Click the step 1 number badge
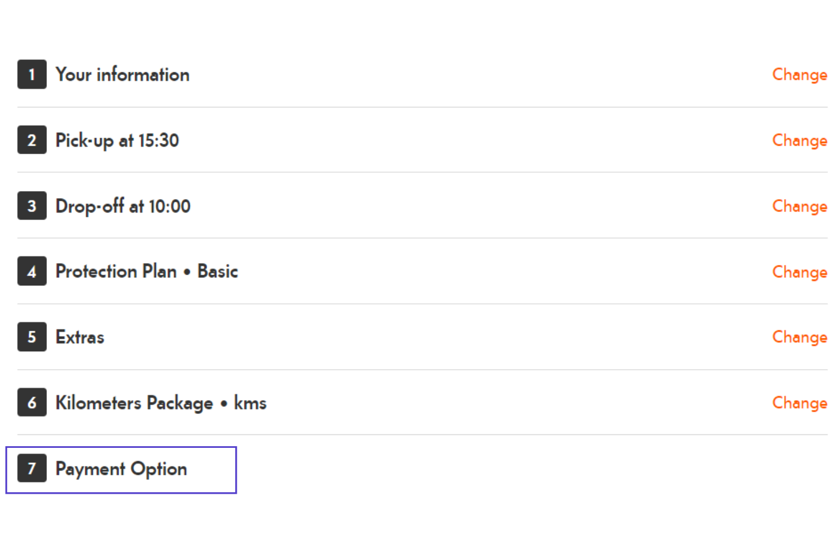Screen dimensions: 839x559 tap(32, 74)
